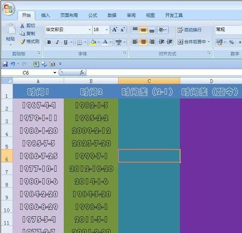
Task: Open the Name Box dropdown arrow
Action: point(55,73)
